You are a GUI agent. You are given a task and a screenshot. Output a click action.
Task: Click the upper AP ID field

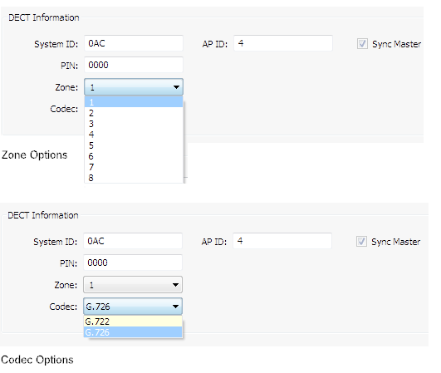pos(283,43)
